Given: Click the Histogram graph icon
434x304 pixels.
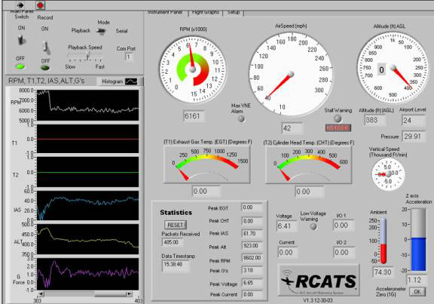Looking at the screenshot, I should pyautogui.click(x=131, y=81).
